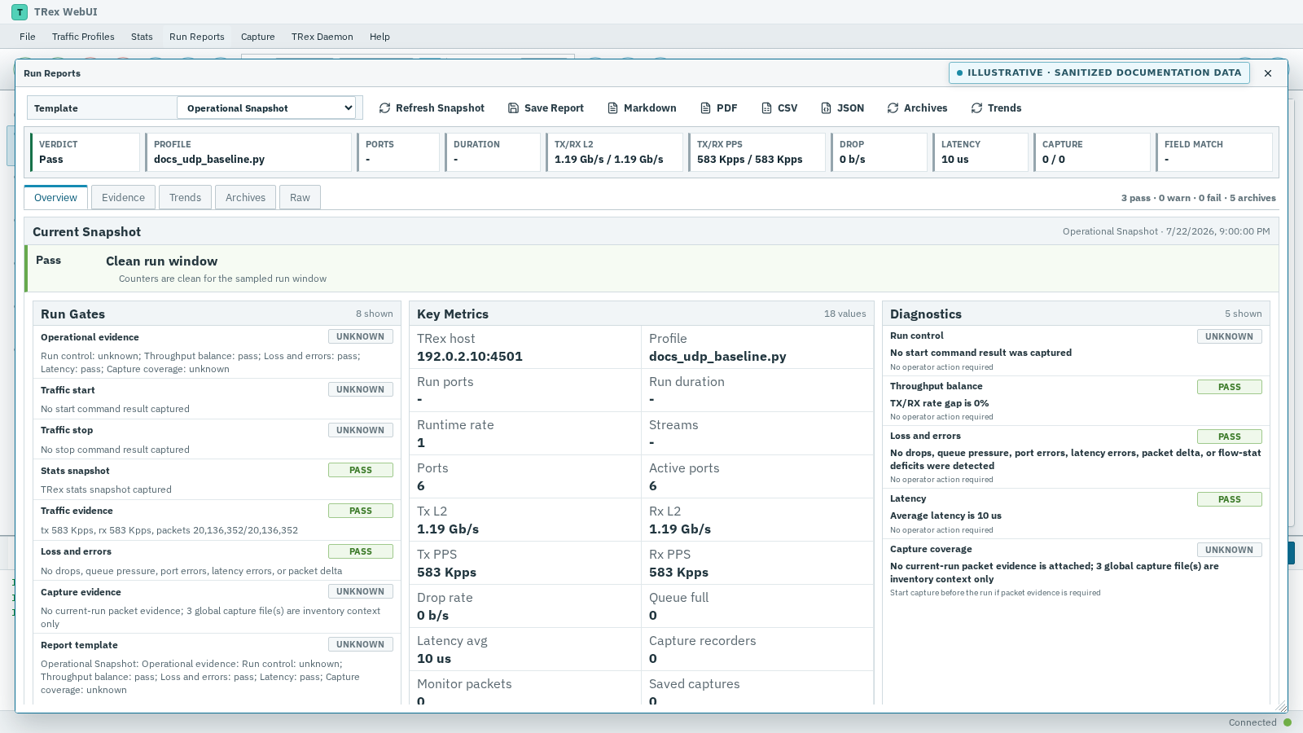Click the Key Metrics '18 values' count

[x=845, y=314]
